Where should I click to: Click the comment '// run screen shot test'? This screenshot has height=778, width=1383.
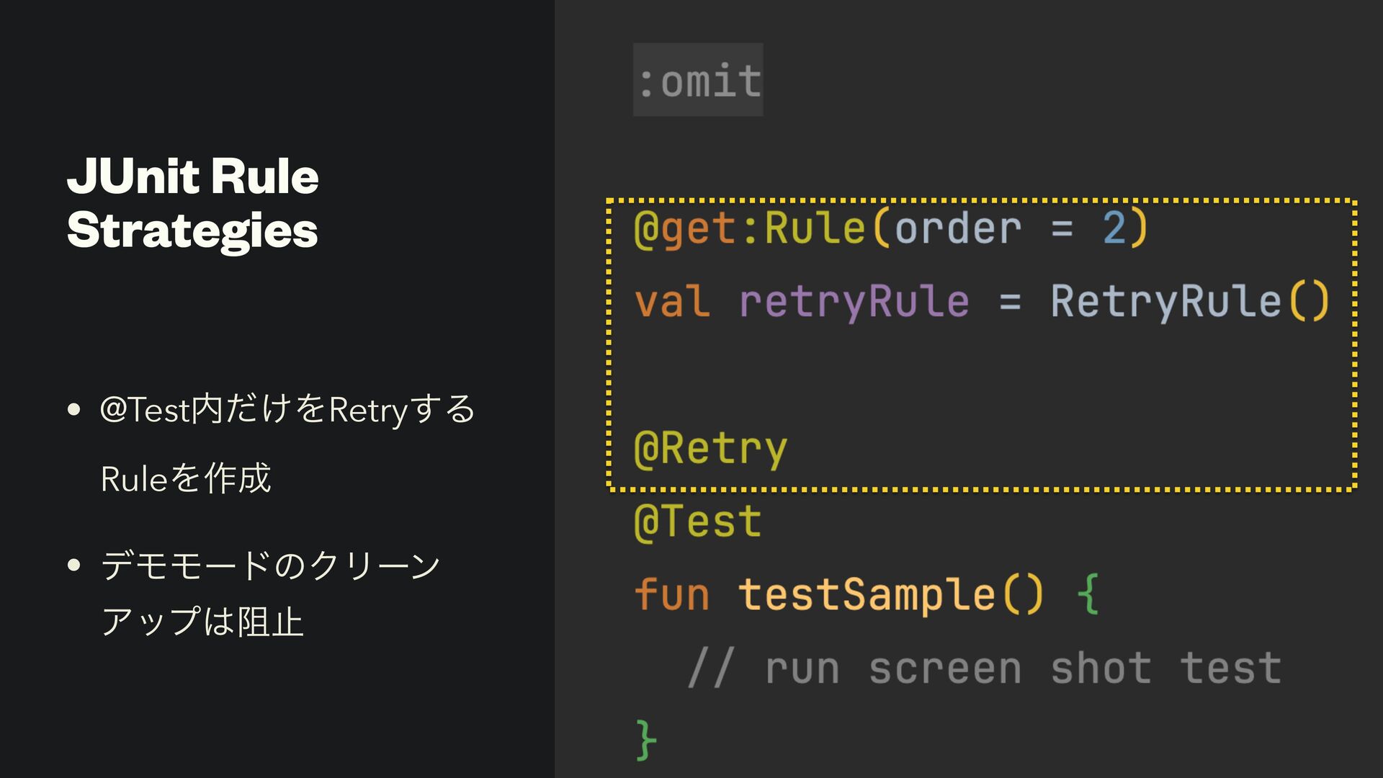click(984, 669)
